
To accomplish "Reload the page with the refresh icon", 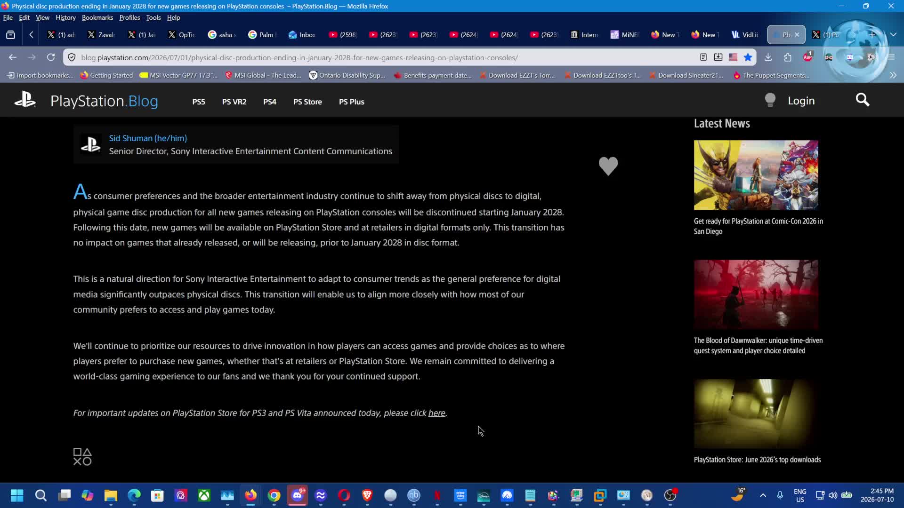I will (x=51, y=57).
